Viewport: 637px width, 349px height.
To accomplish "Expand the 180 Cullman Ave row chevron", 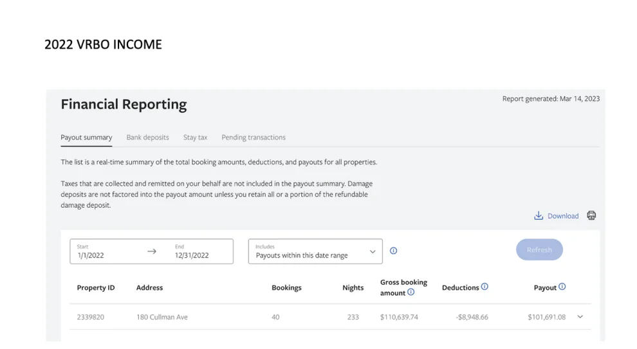I will (580, 317).
